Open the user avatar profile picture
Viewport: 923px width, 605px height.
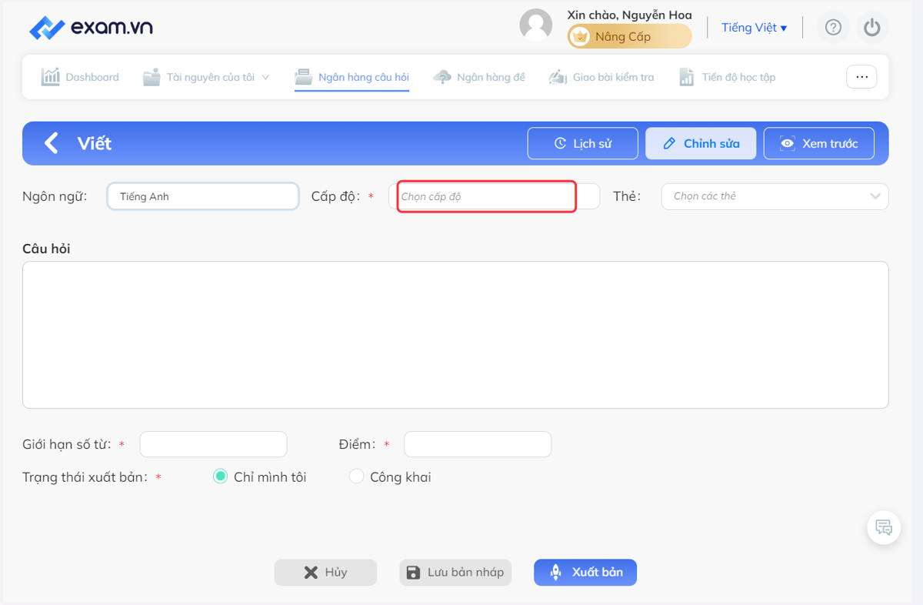coord(536,25)
